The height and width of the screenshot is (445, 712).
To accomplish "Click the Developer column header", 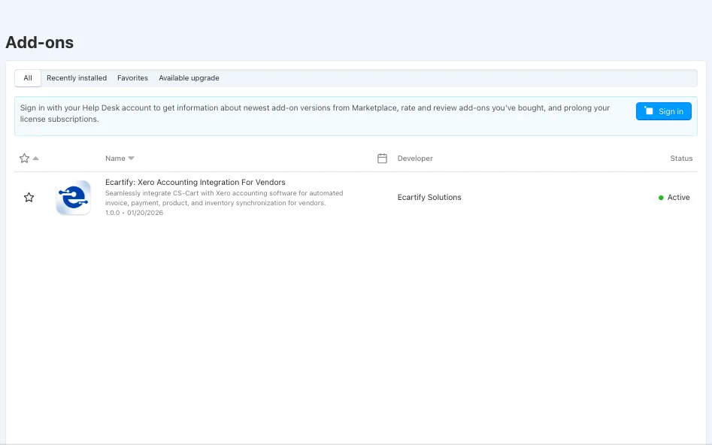I will (415, 159).
